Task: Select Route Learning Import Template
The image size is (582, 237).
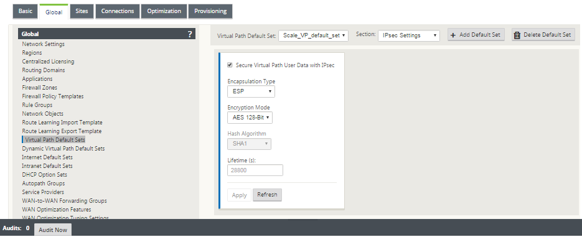Action: (x=62, y=123)
